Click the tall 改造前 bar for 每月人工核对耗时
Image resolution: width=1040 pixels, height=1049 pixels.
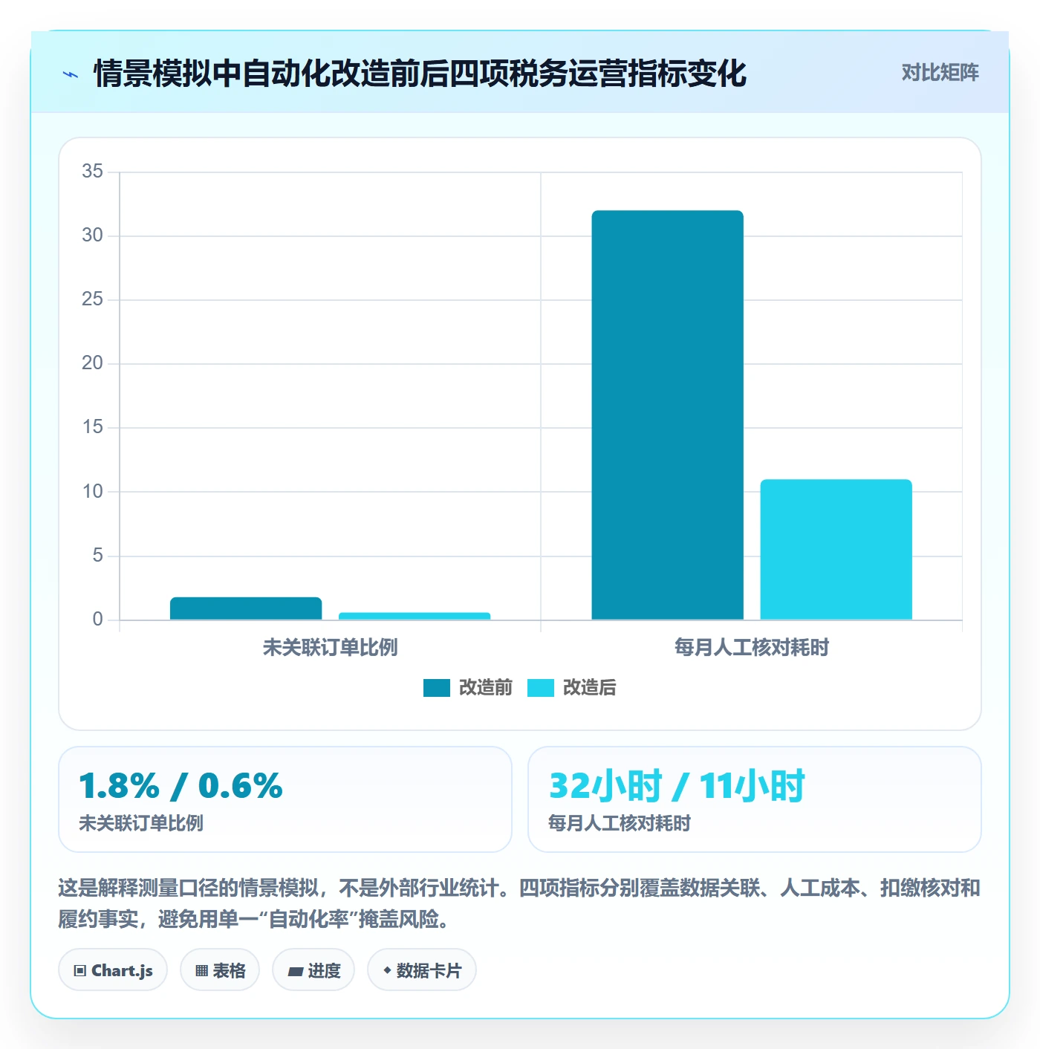pyautogui.click(x=668, y=415)
